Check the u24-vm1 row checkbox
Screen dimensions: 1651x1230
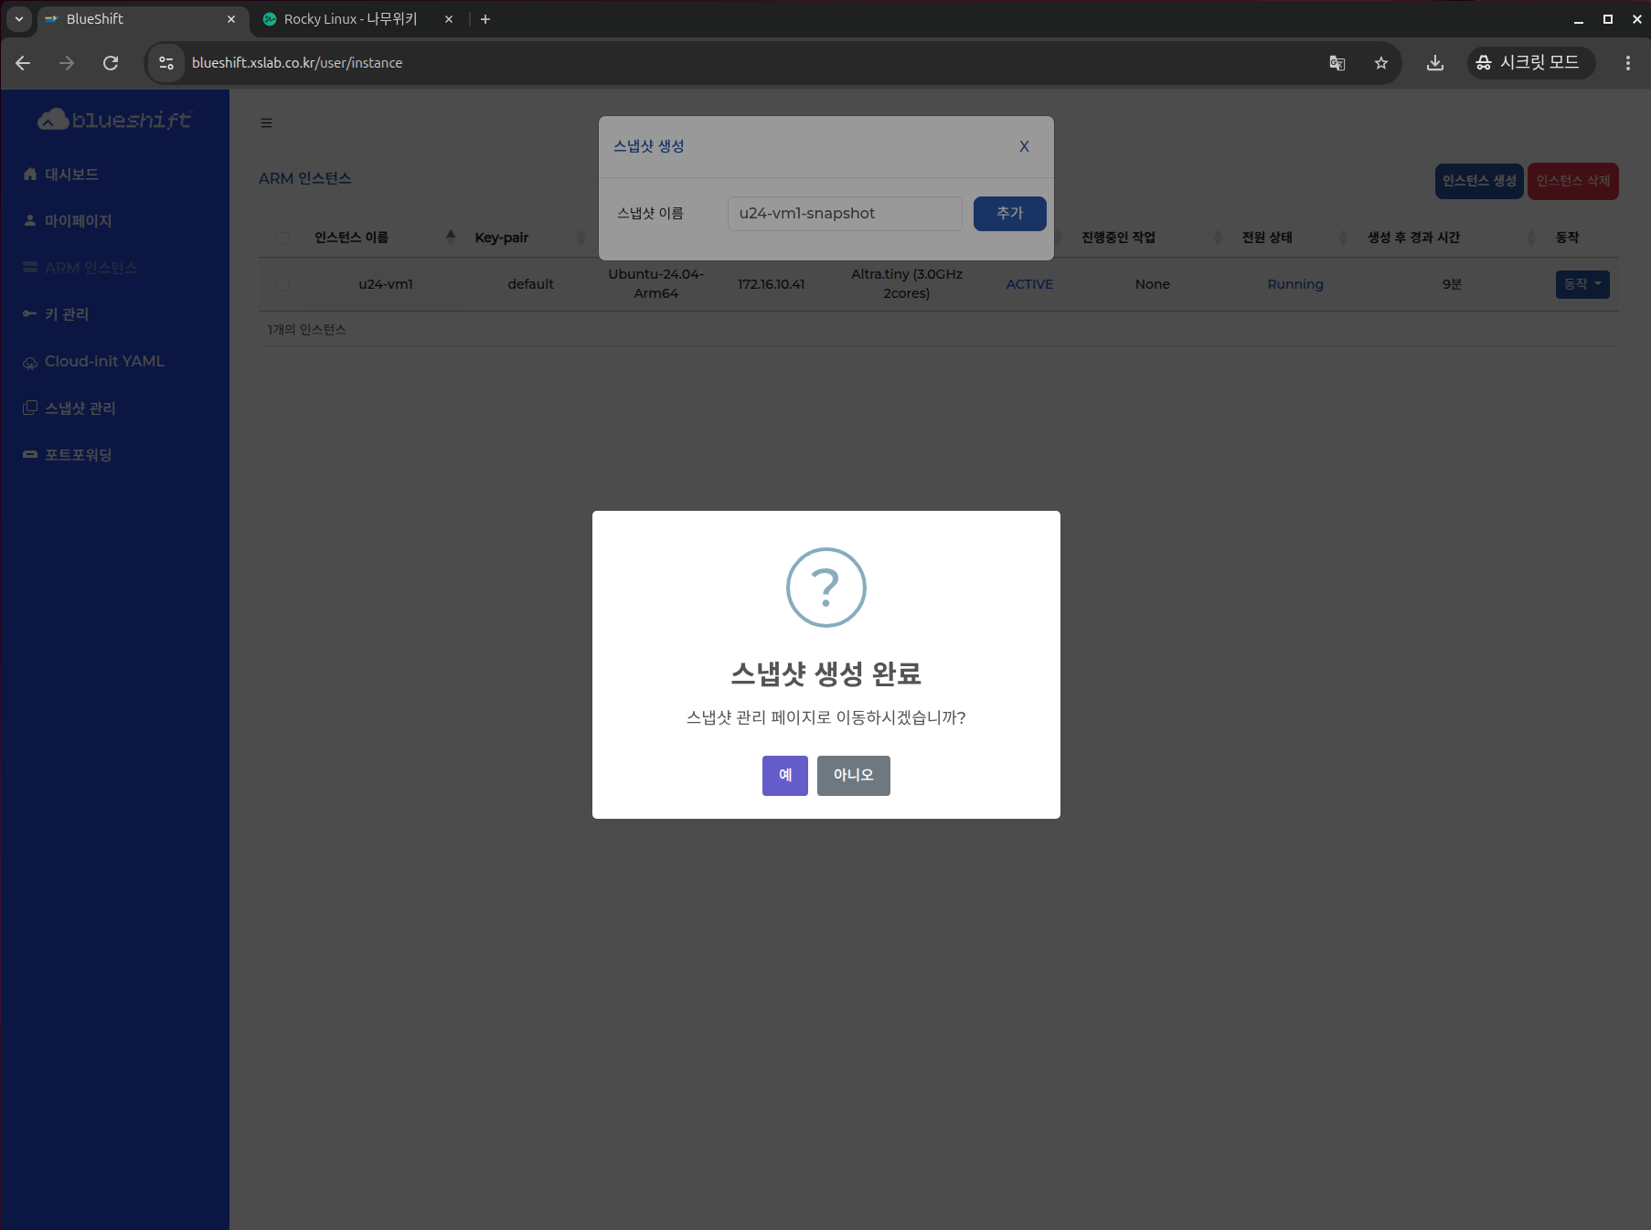tap(282, 284)
